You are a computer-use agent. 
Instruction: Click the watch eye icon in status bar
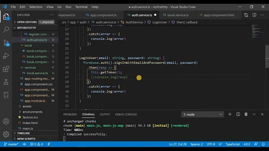[x=24, y=144]
